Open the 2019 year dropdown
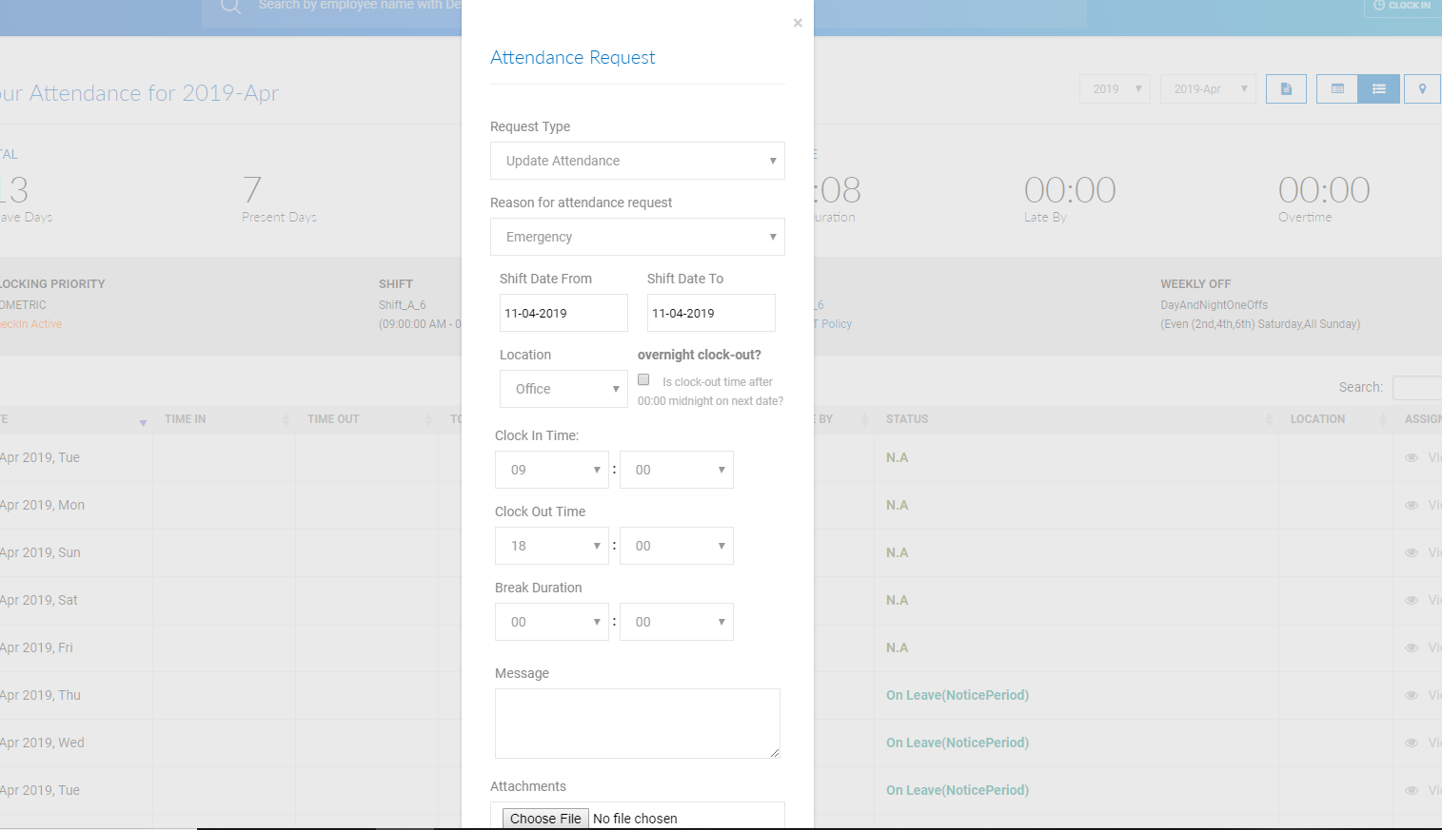Screen dimensions: 1442x830 tap(1116, 88)
